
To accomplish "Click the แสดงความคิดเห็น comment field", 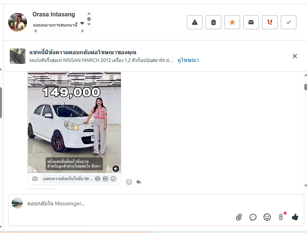I will coord(68,178).
